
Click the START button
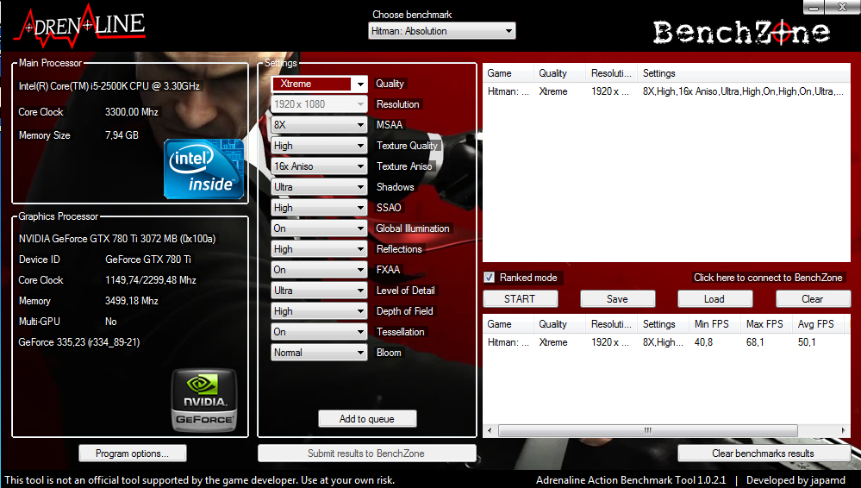[520, 299]
